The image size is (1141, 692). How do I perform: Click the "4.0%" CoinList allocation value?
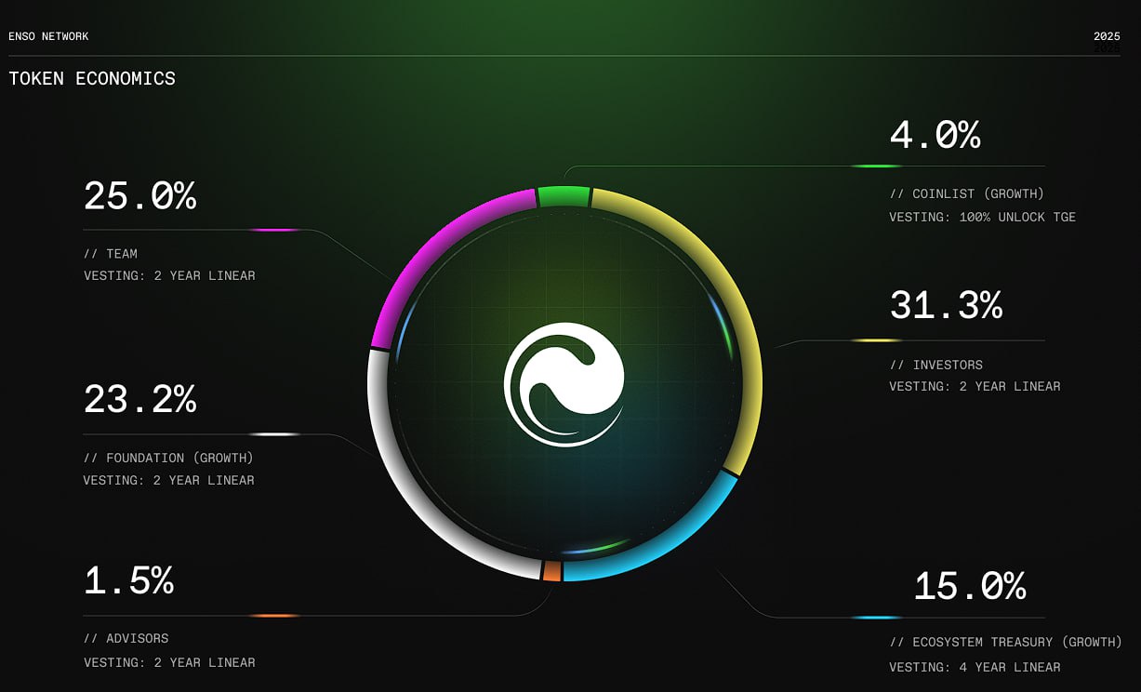(x=935, y=136)
